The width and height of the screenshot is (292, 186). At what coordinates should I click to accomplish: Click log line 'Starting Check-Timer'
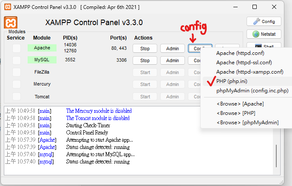pos(88,126)
